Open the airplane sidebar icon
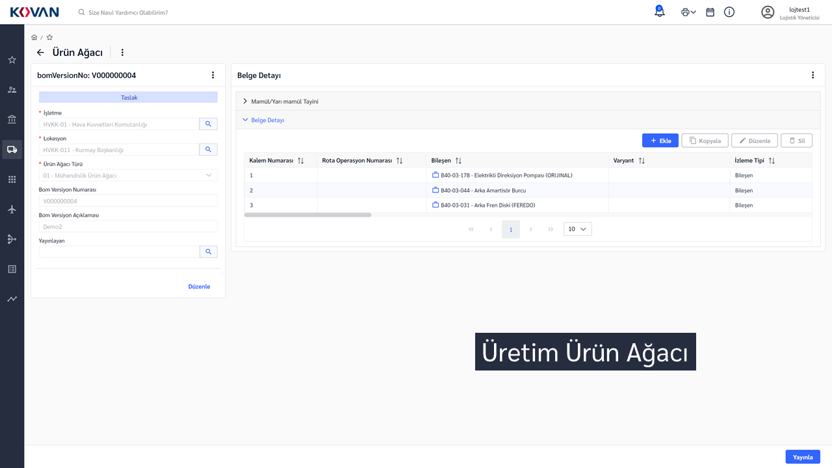The image size is (832, 468). coord(12,209)
